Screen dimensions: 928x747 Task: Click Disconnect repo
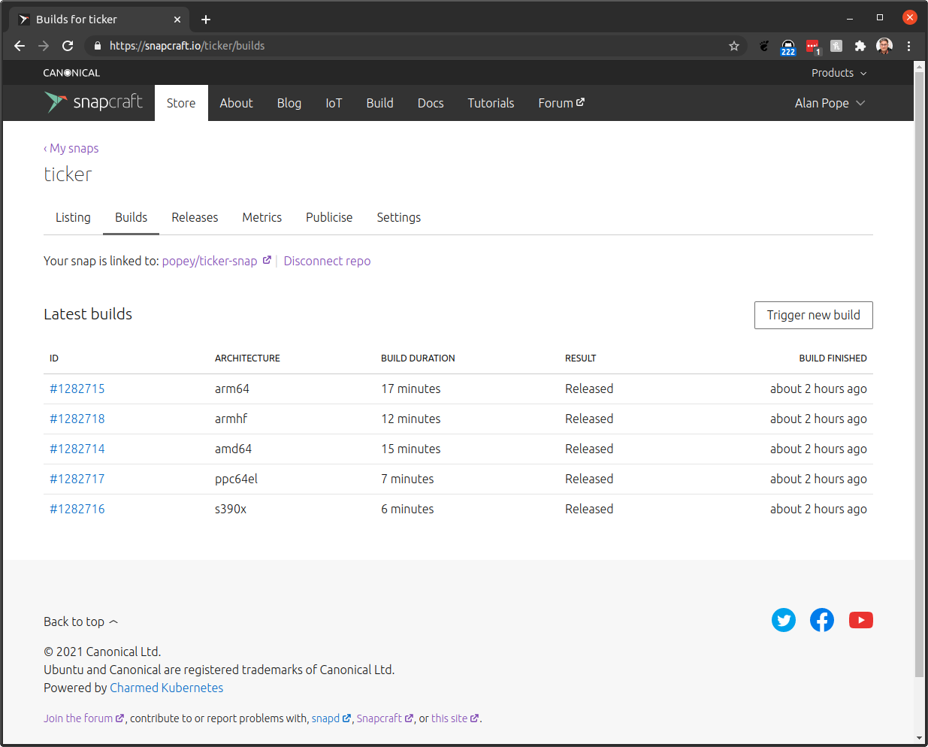(x=327, y=261)
